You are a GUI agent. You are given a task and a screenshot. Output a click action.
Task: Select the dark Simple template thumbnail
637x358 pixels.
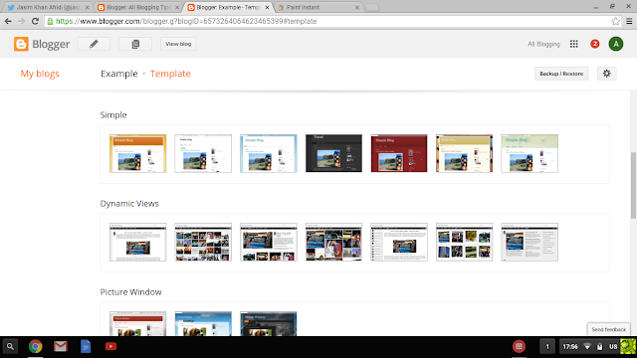[333, 153]
